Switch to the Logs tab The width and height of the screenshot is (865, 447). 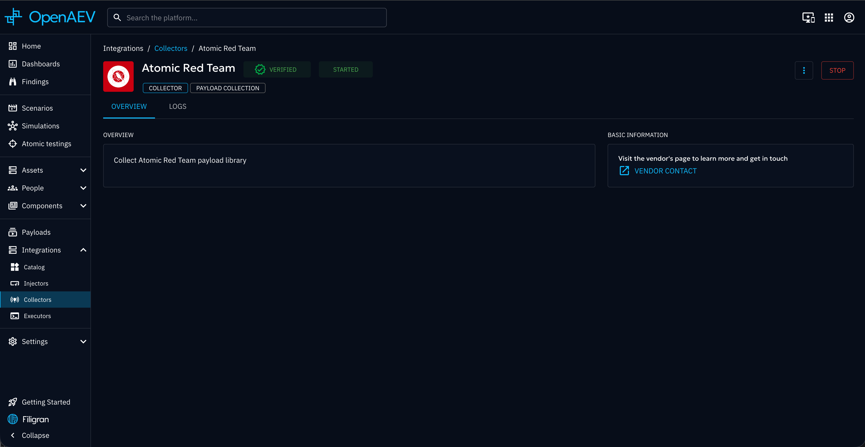pos(177,107)
